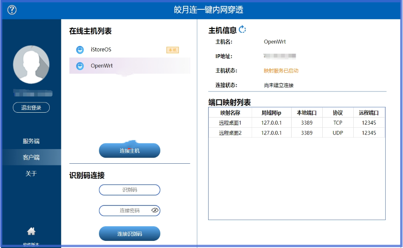Click 3389 in the 远程桌面1 row
The width and height of the screenshot is (403, 248).
click(307, 123)
